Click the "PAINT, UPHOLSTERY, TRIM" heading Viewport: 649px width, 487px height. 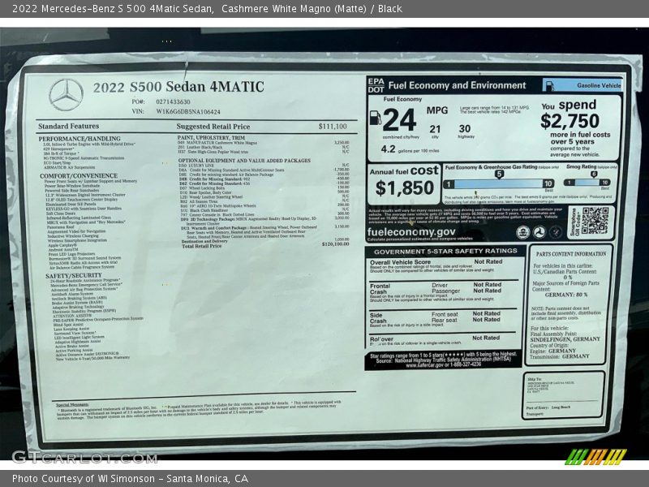pyautogui.click(x=211, y=137)
